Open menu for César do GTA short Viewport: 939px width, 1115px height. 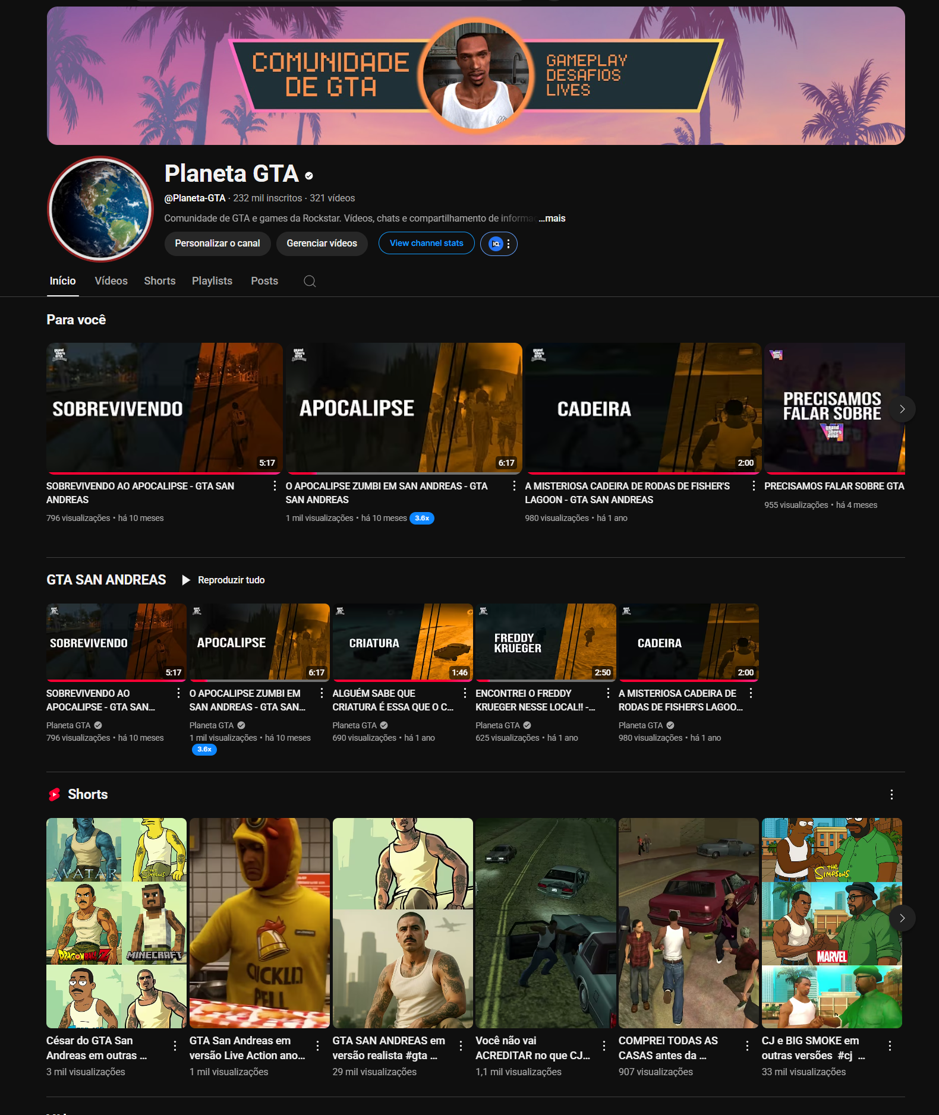175,1045
